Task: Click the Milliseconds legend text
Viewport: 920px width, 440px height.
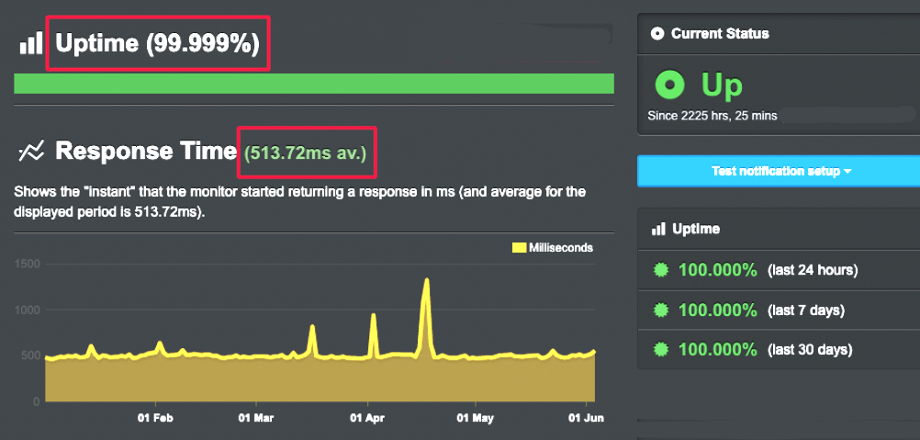Action: pyautogui.click(x=561, y=248)
